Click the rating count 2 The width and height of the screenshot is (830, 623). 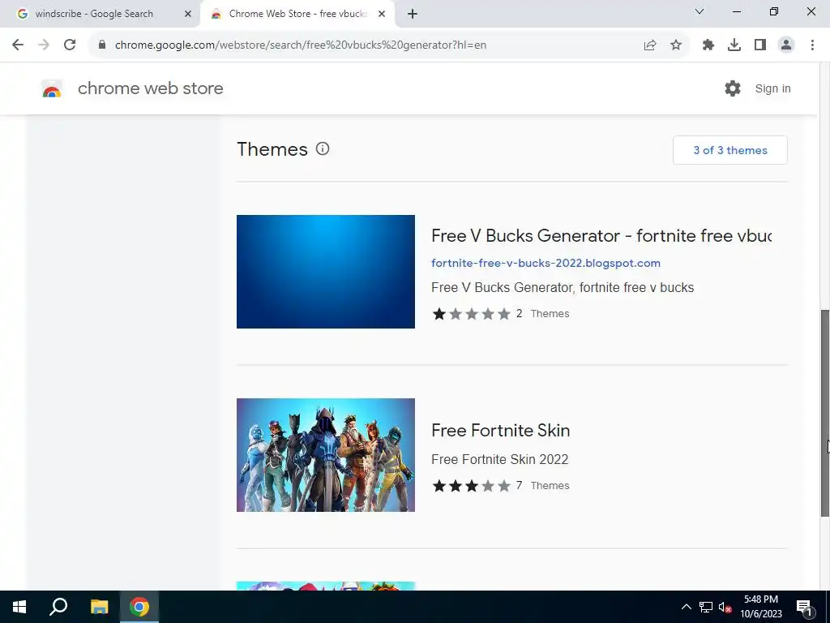click(520, 314)
